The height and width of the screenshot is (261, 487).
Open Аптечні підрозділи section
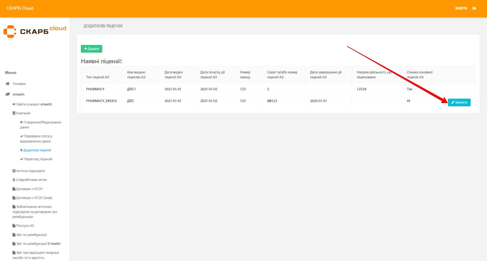click(x=30, y=171)
